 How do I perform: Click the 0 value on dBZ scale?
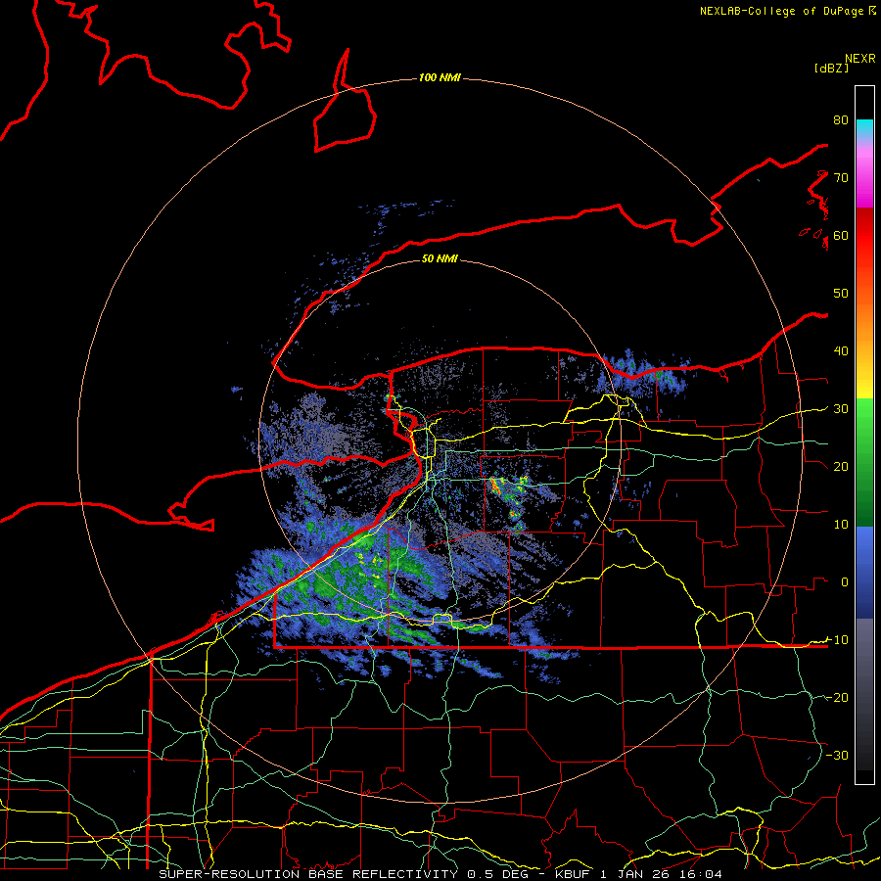click(x=845, y=582)
